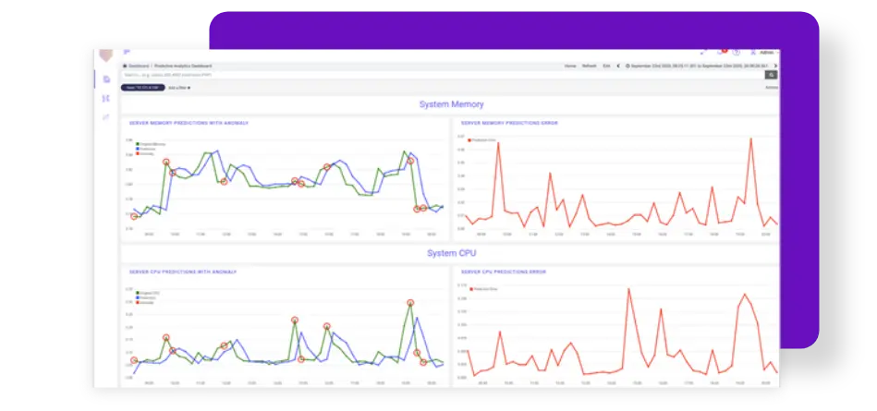Click the dark host filter pill
The width and height of the screenshot is (877, 411).
point(142,87)
